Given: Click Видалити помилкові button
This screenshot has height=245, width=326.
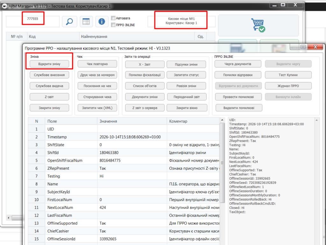Looking at the screenshot, I should click(239, 108).
